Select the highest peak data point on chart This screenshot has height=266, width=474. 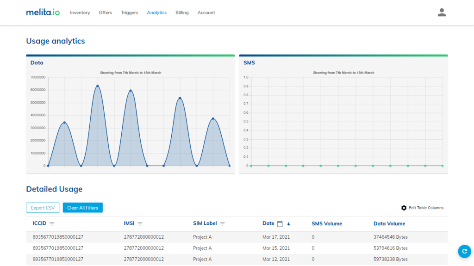98,86
